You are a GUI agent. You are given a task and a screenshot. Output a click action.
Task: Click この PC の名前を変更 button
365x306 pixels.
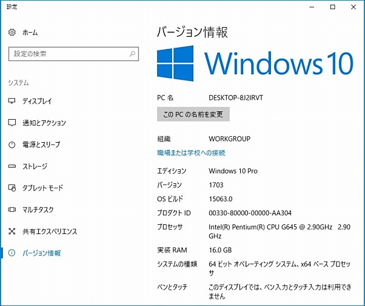click(193, 114)
